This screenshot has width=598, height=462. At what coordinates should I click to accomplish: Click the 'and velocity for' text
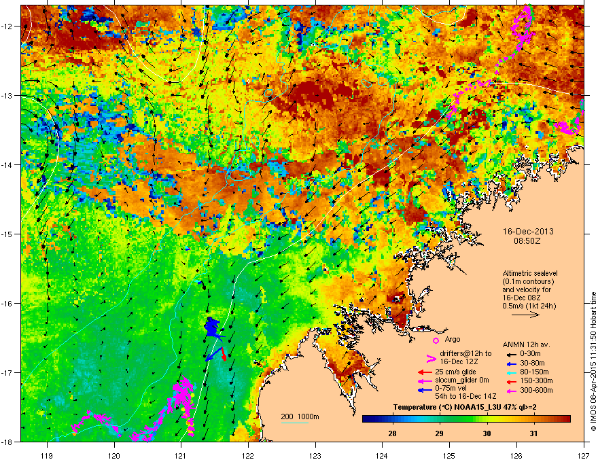[x=527, y=289]
